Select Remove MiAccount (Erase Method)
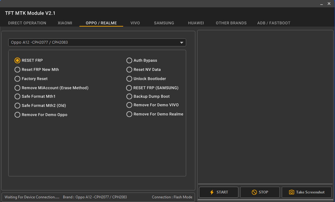 (17, 88)
